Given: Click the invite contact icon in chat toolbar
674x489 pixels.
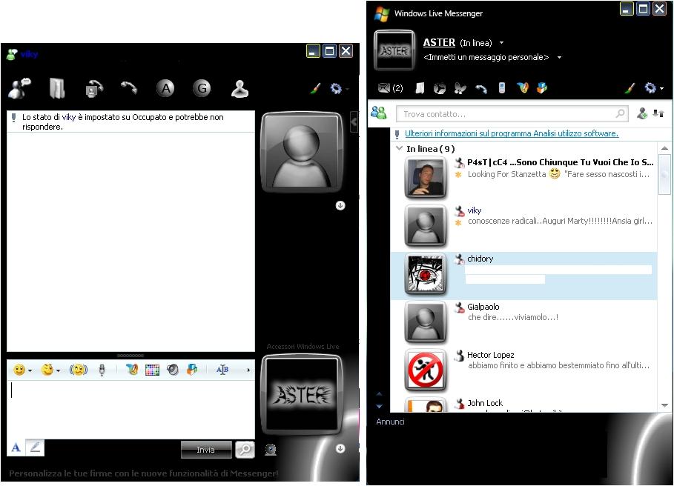Looking at the screenshot, I should [x=19, y=89].
